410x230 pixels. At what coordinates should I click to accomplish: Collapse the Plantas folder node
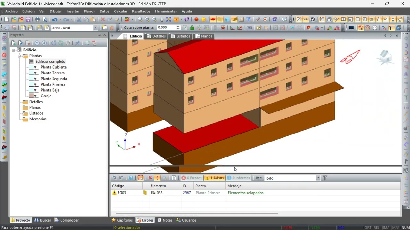click(19, 56)
